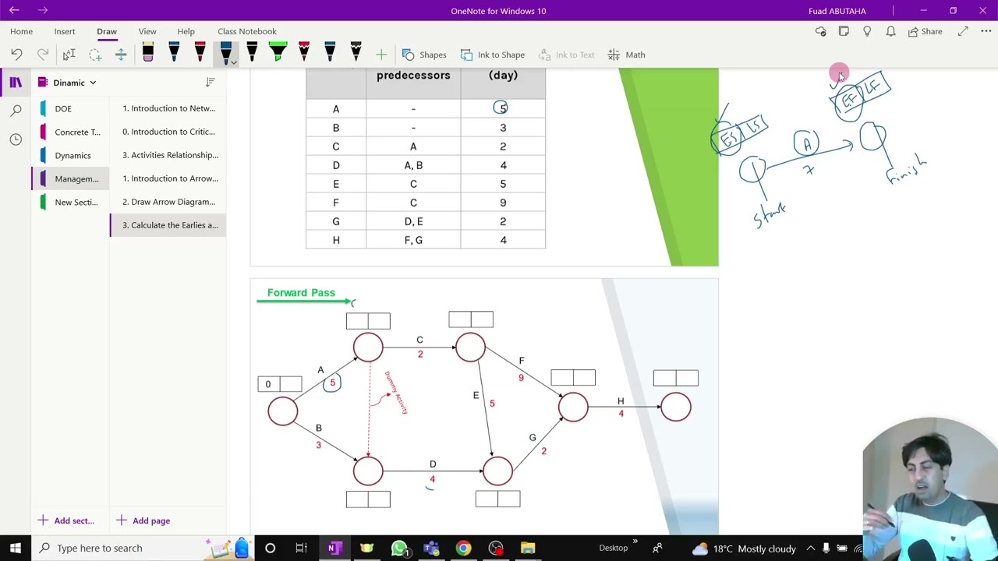Open Google Chrome from the taskbar
The image size is (998, 561).
(463, 549)
